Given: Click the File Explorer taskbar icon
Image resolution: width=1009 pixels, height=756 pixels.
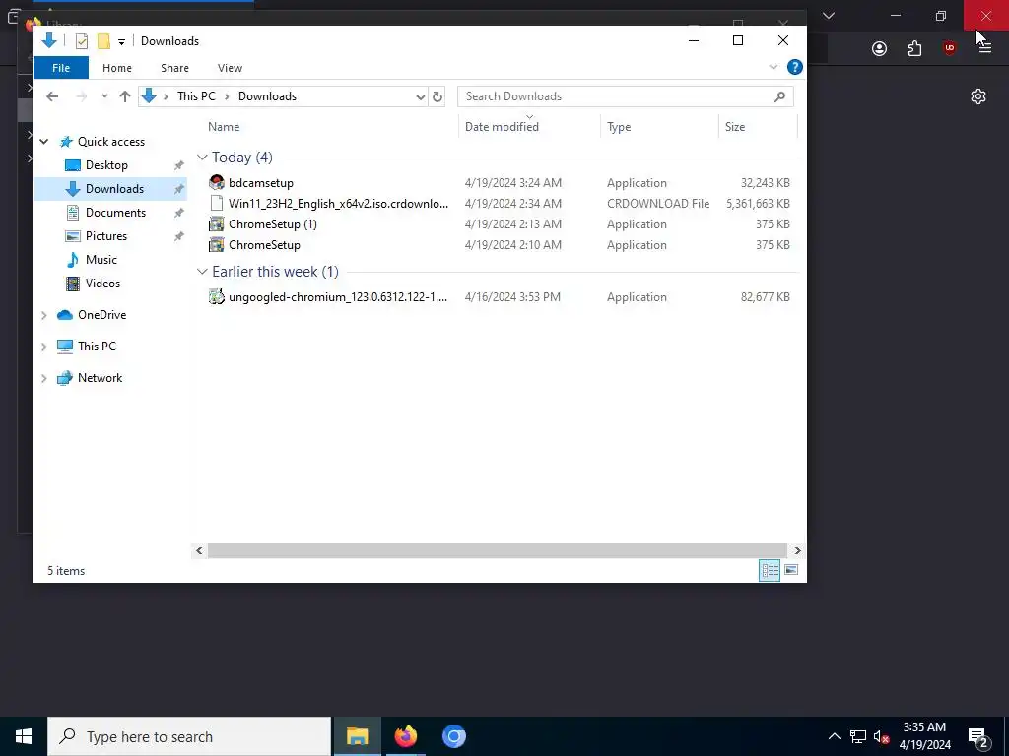Looking at the screenshot, I should click(357, 736).
